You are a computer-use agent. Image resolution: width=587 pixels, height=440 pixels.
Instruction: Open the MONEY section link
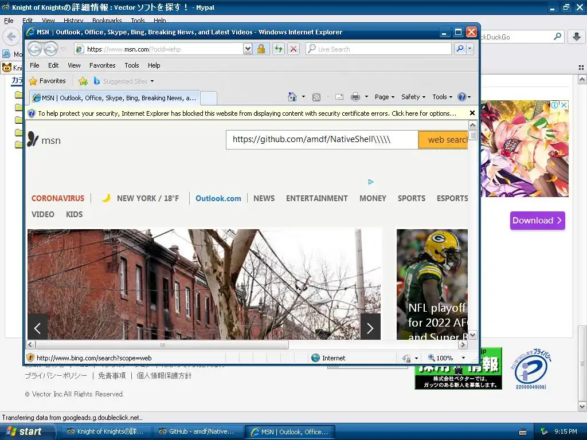373,198
